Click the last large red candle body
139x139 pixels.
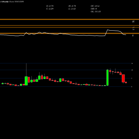point(123,78)
